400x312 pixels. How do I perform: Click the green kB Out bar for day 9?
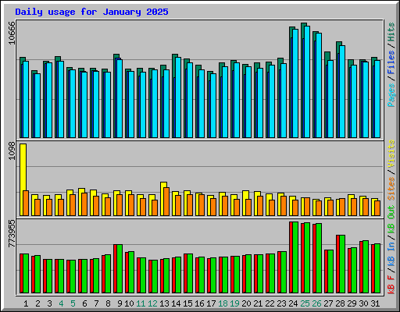(x=120, y=269)
